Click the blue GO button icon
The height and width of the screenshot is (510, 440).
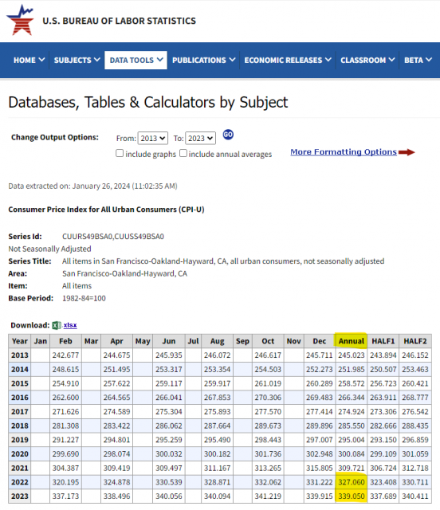(228, 135)
